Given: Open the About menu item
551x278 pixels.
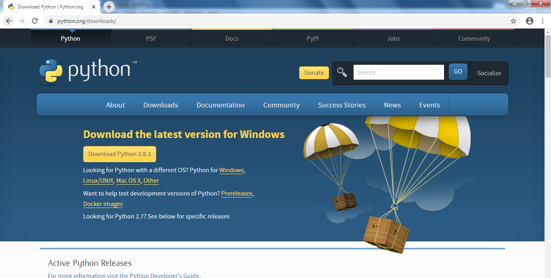Looking at the screenshot, I should [115, 105].
